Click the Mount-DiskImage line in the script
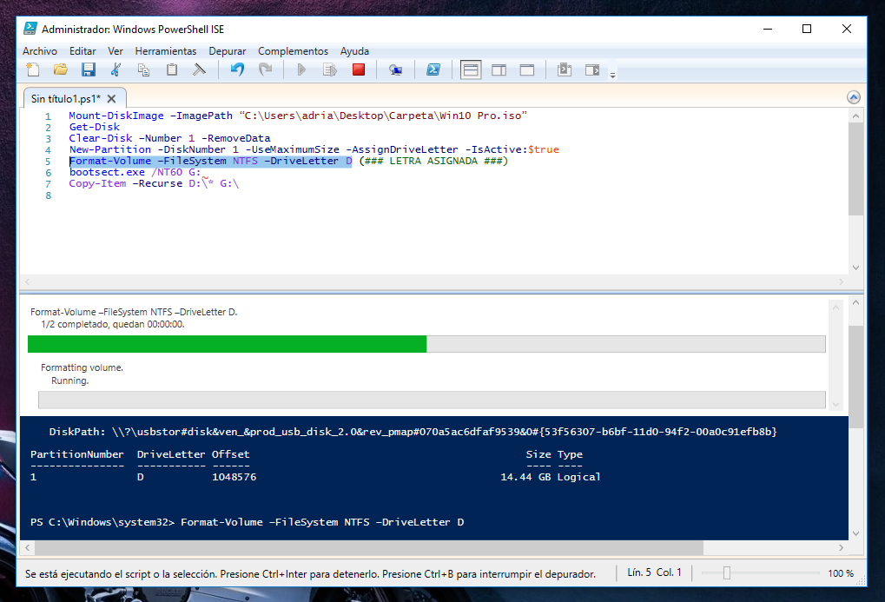This screenshot has height=602, width=885. coord(298,116)
